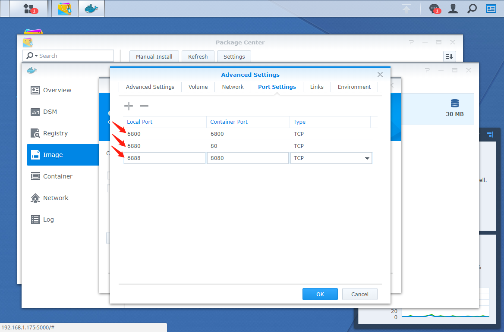
Task: Click the Package Center search field
Action: pos(68,56)
